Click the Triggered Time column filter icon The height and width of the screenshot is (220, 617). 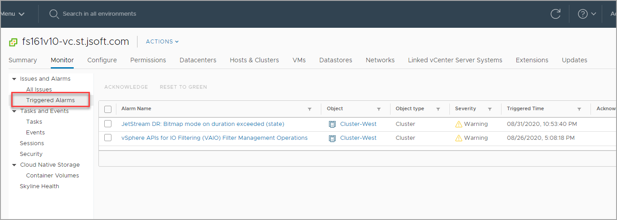pos(579,109)
